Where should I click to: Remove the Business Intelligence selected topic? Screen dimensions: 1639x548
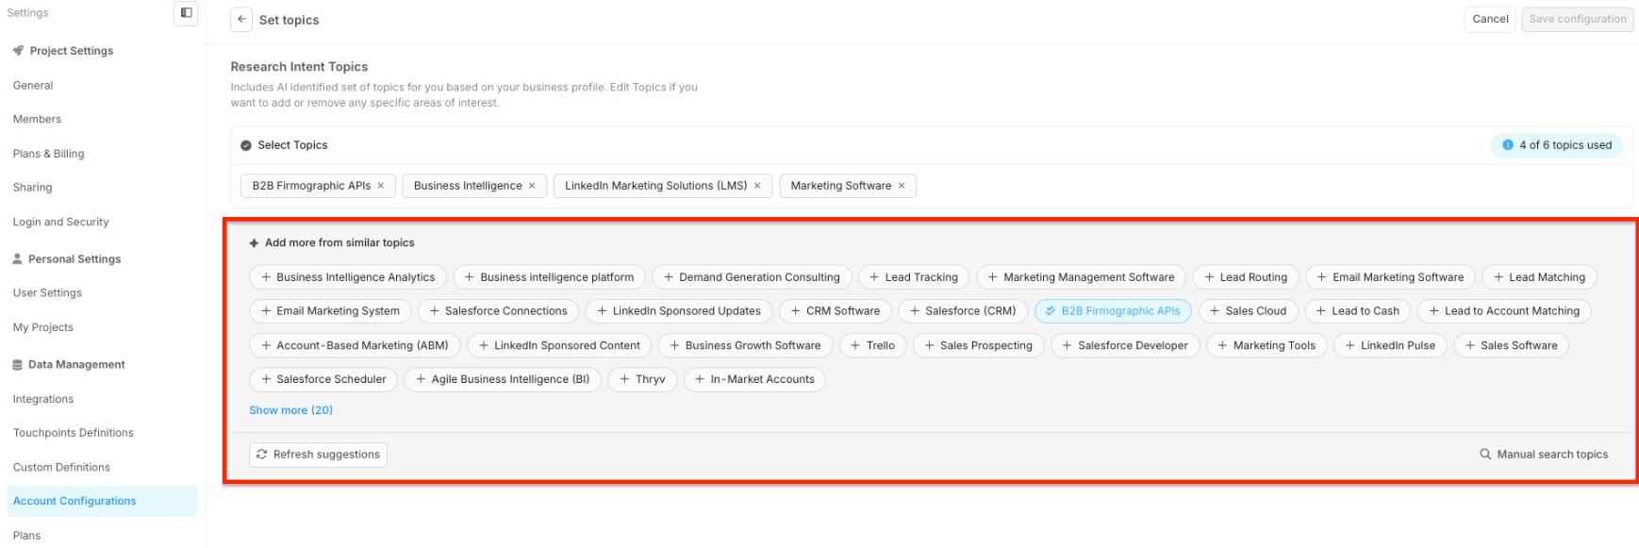tap(532, 186)
